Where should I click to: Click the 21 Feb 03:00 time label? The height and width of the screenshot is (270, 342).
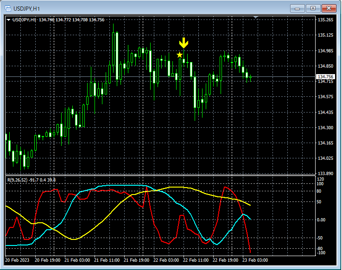(77, 260)
